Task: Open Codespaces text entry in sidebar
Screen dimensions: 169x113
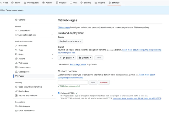Action: pos(24,72)
